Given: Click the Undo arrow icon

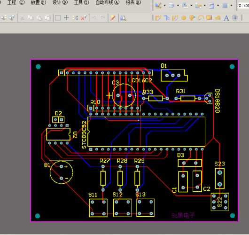Looking at the screenshot, I should point(94,18).
